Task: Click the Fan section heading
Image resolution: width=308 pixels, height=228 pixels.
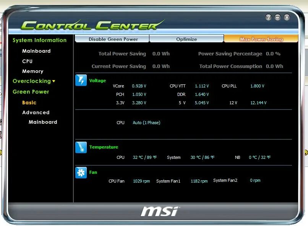Action: click(93, 172)
